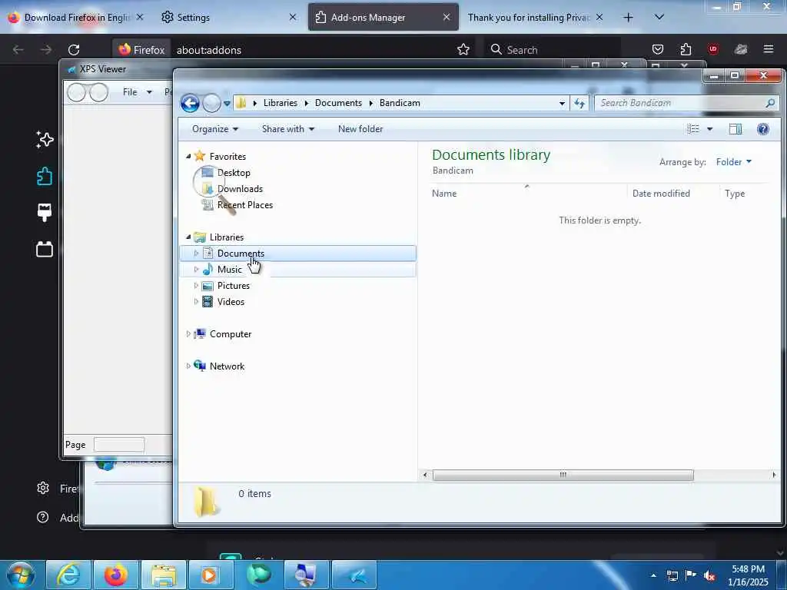The width and height of the screenshot is (787, 590).
Task: Open the Firefox extensions puzzle icon
Action: tap(686, 49)
